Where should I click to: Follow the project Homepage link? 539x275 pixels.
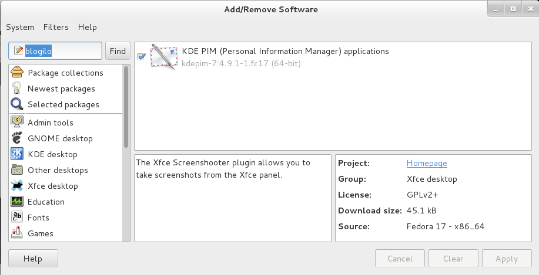tap(427, 163)
